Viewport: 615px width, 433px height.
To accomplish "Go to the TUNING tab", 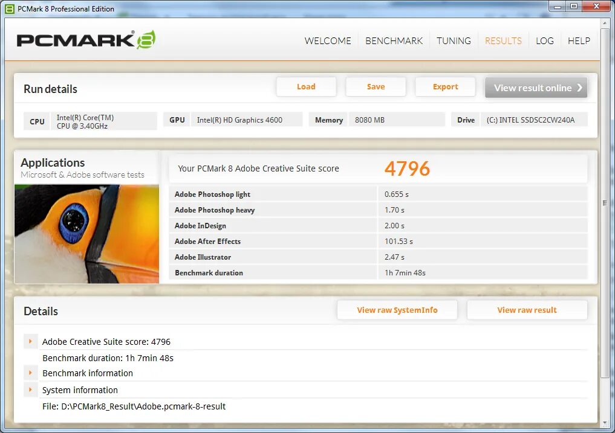I will 454,40.
